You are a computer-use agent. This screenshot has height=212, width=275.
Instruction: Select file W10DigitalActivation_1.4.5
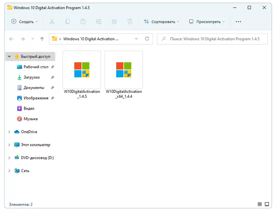tap(82, 75)
